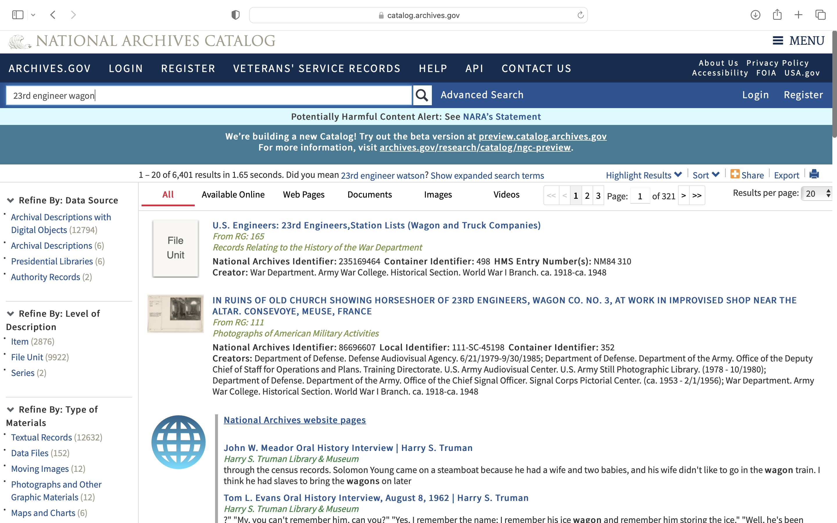Click the orange Share plus icon

click(735, 174)
